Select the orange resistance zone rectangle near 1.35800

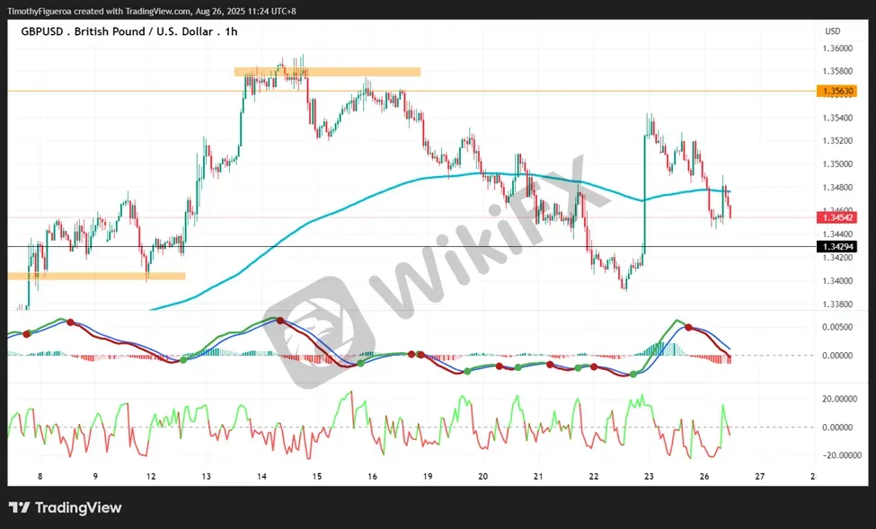point(327,72)
